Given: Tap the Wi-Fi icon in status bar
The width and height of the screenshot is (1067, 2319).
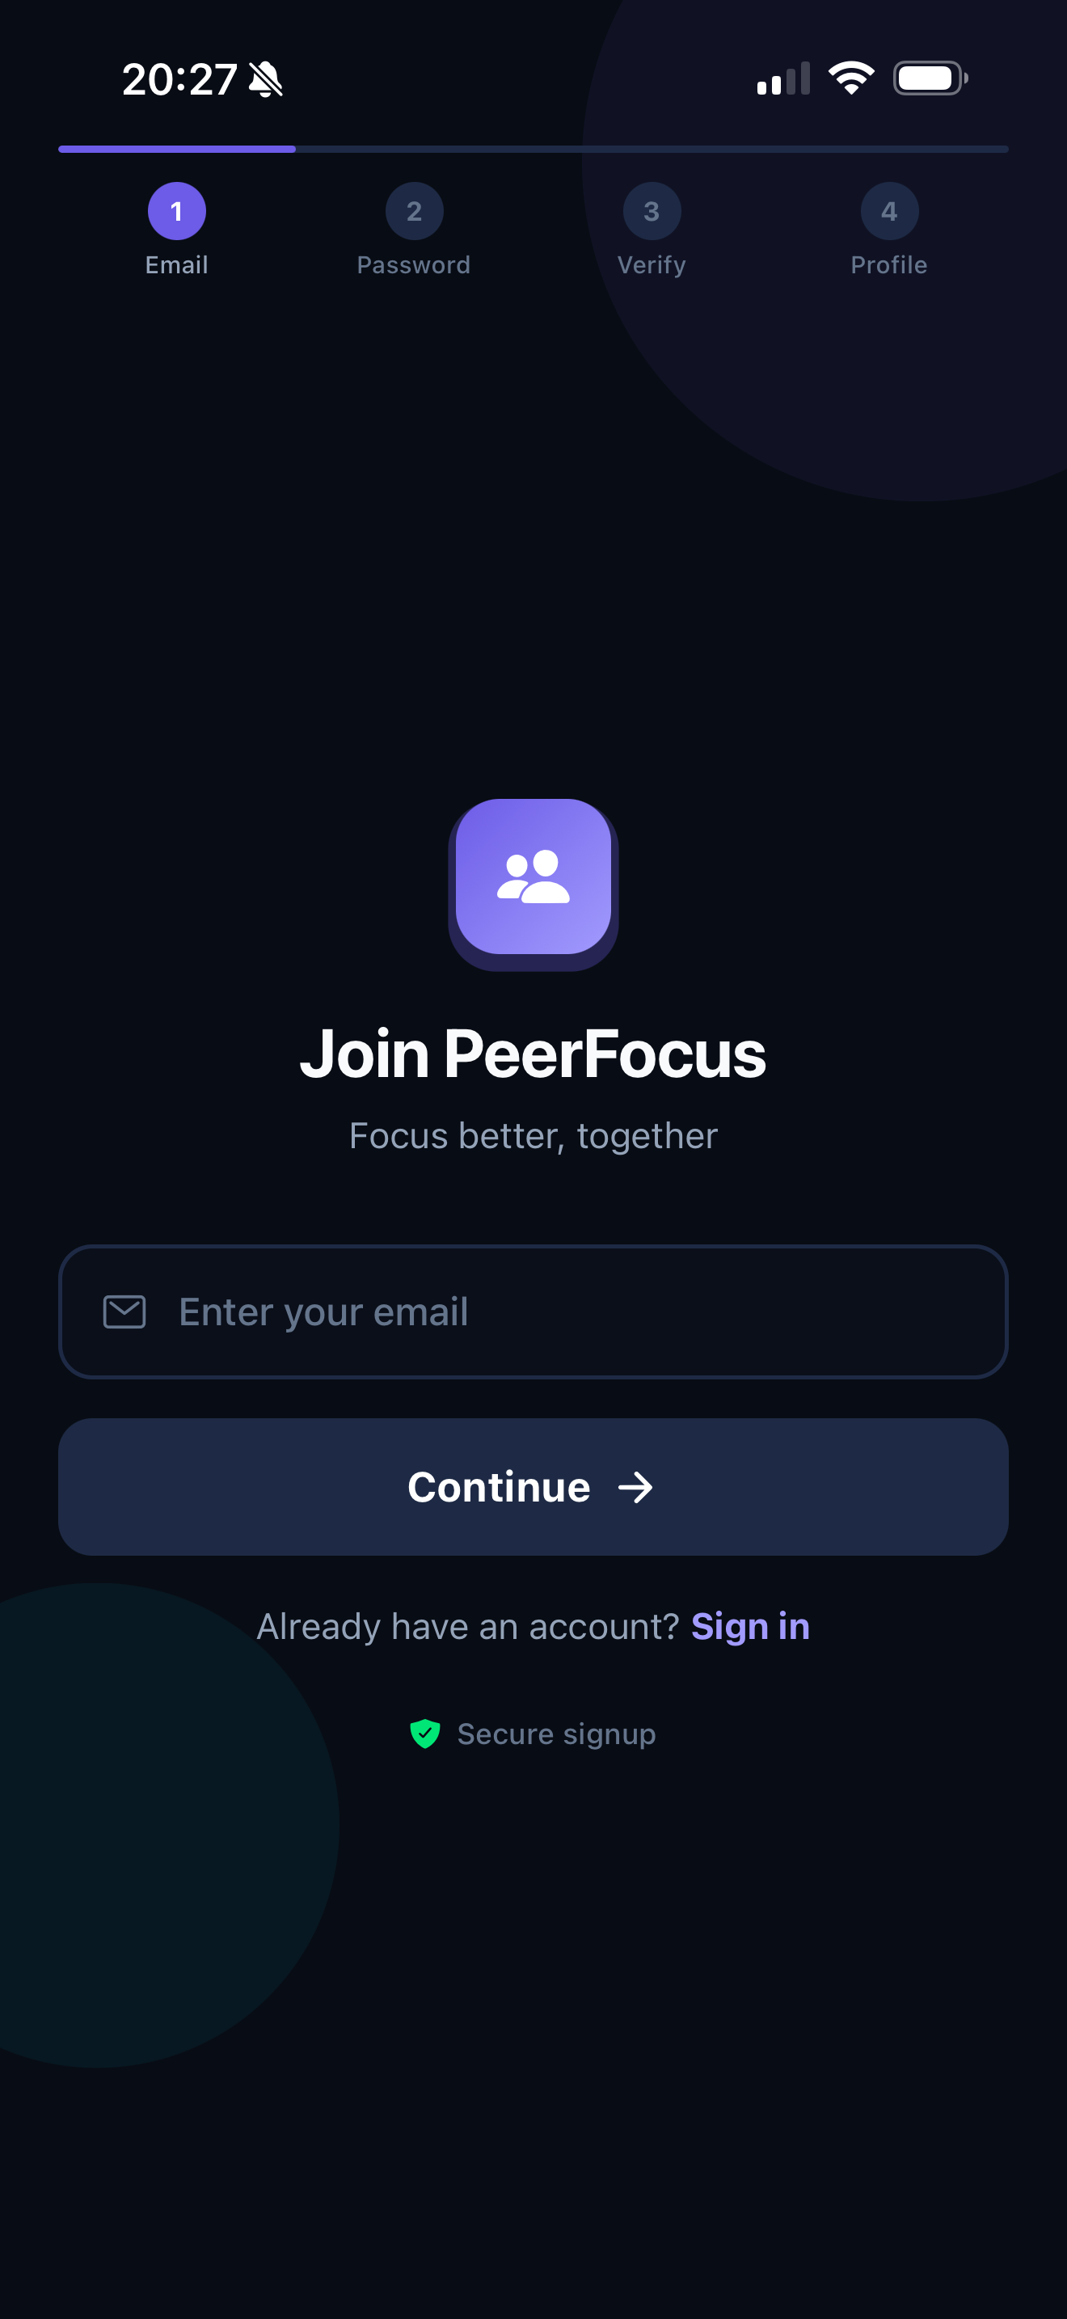Looking at the screenshot, I should click(x=851, y=78).
